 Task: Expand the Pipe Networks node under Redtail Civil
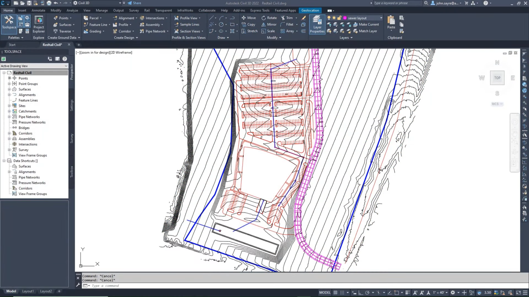pos(10,117)
